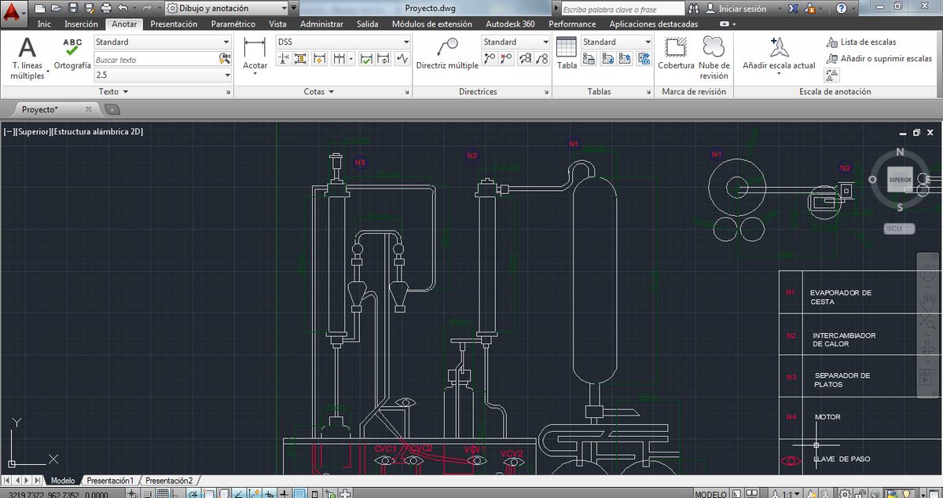Viewport: 943px width, 498px height.
Task: Select the Cobertura wipeout tool
Action: pyautogui.click(x=676, y=53)
